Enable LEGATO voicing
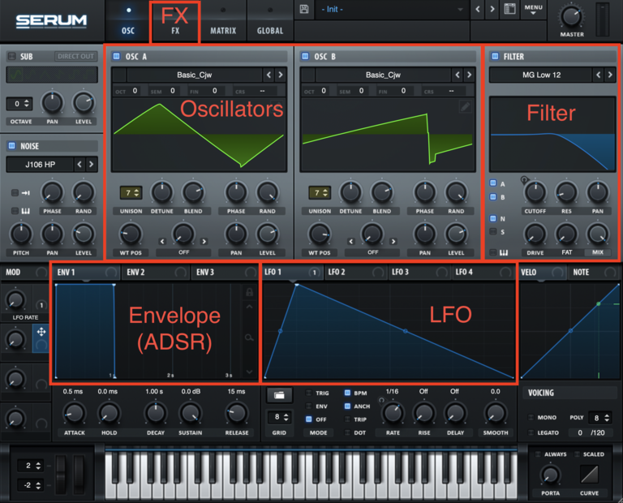 [531, 432]
